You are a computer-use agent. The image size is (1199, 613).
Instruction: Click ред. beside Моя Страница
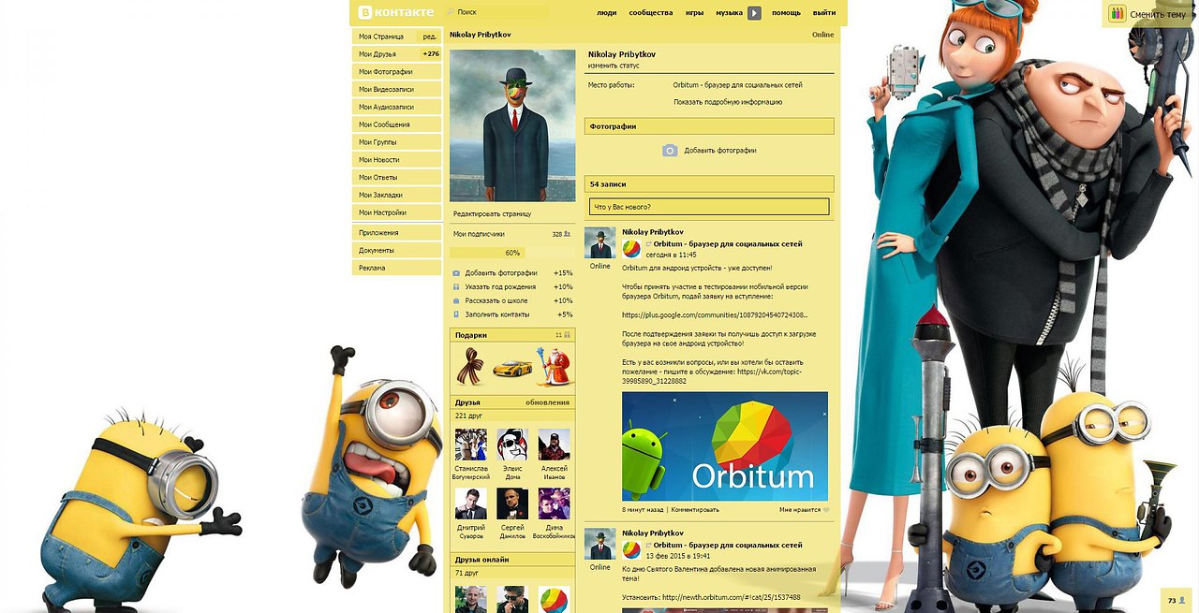coord(430,36)
